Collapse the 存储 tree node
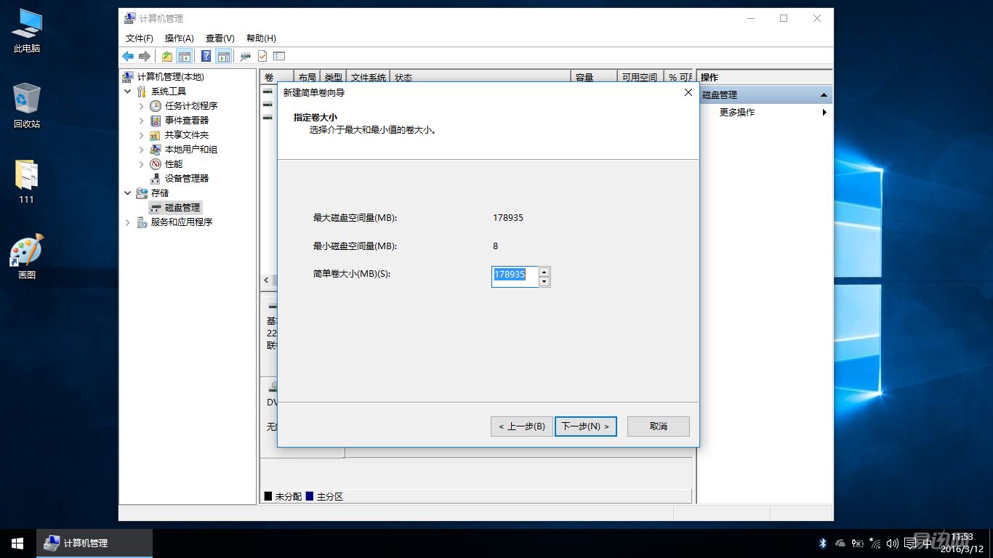993x558 pixels. pos(128,193)
